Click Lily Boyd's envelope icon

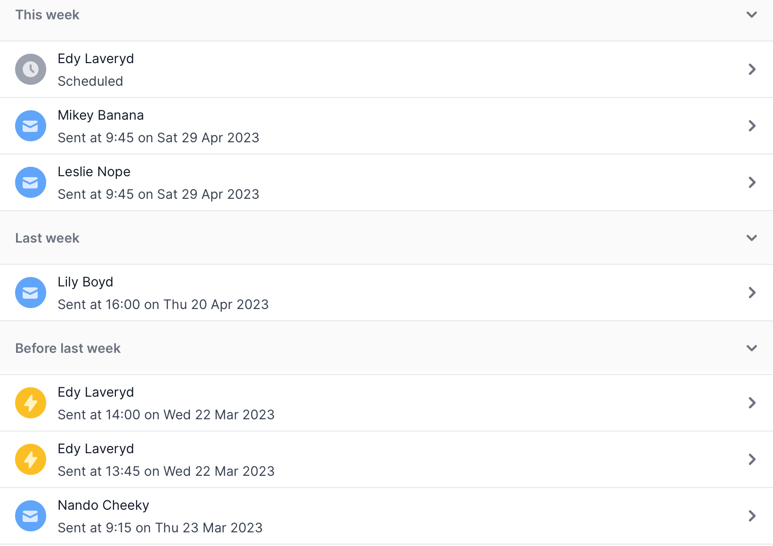point(31,293)
